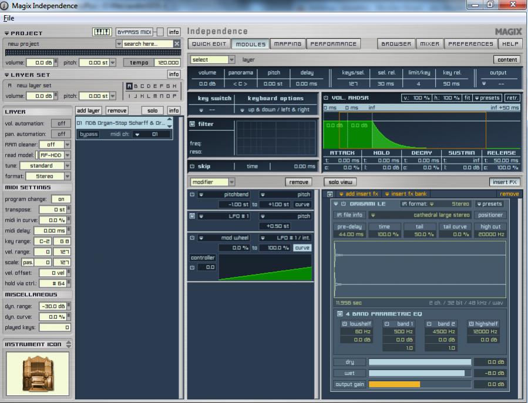
Task: Open the Mixer tab
Action: (430, 44)
